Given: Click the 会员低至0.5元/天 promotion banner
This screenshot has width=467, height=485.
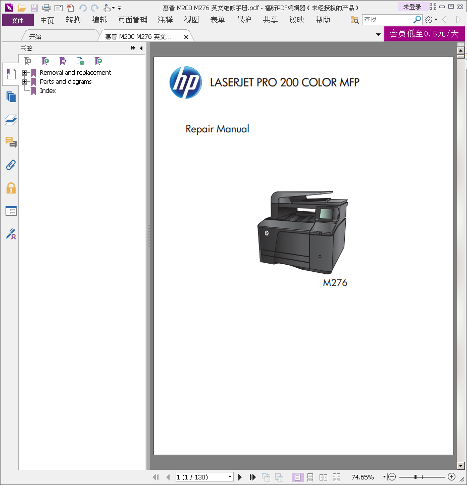Looking at the screenshot, I should pos(424,34).
